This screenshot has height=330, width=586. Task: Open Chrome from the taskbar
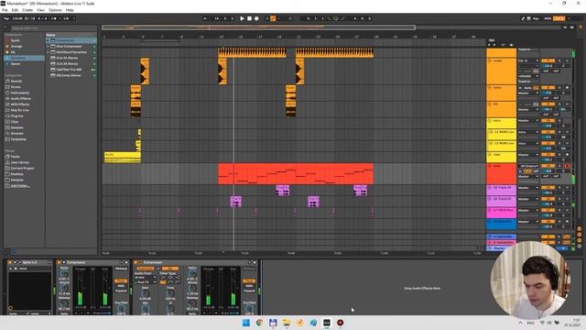(x=259, y=323)
